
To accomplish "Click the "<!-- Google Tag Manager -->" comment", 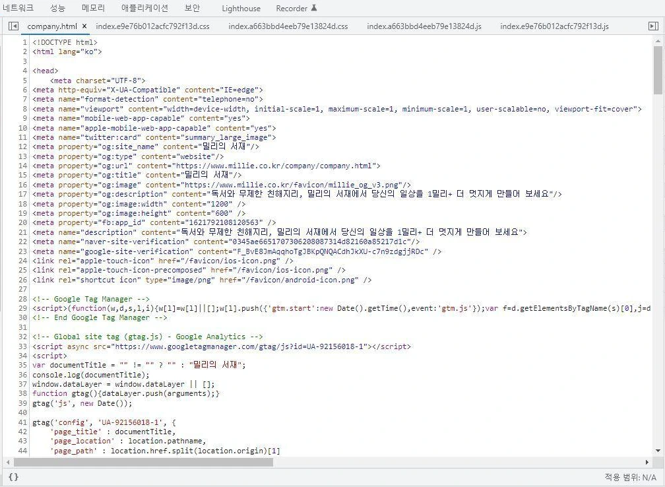I will [x=91, y=299].
